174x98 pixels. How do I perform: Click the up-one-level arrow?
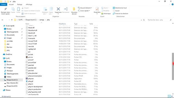(x=12, y=20)
